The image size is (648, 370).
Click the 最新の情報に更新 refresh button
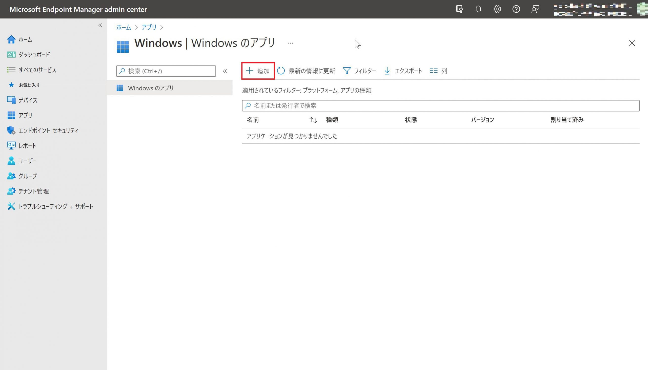click(306, 71)
